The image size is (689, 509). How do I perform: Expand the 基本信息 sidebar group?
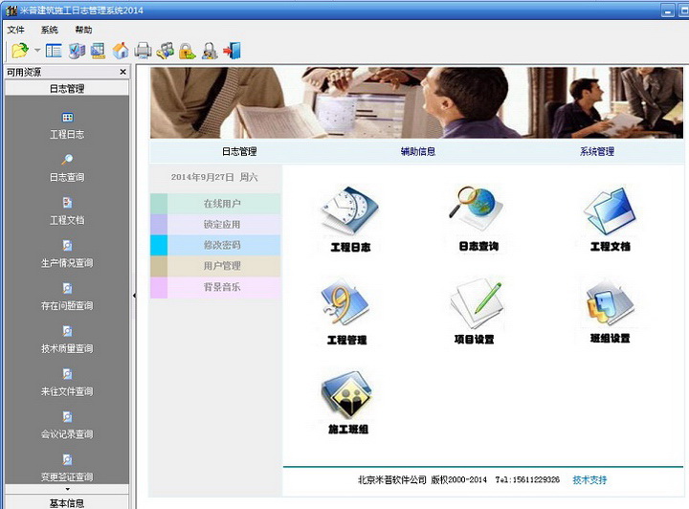(67, 502)
